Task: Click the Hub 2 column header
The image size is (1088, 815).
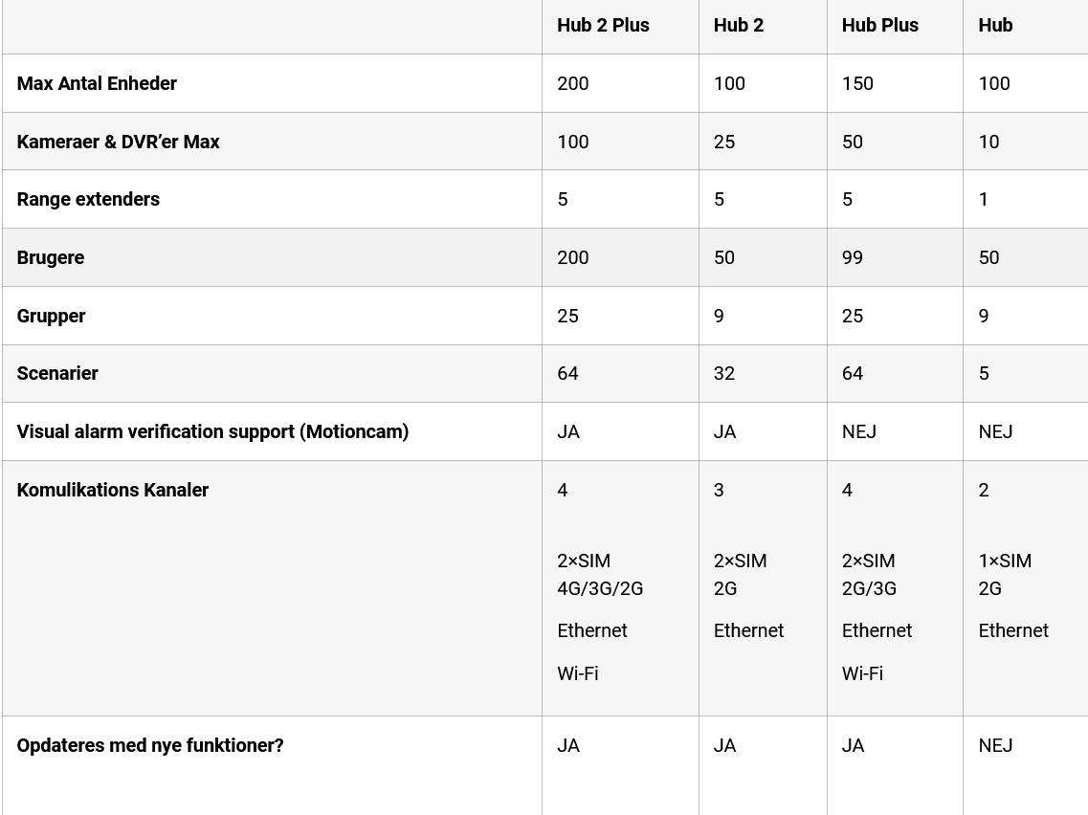Action: 738,26
